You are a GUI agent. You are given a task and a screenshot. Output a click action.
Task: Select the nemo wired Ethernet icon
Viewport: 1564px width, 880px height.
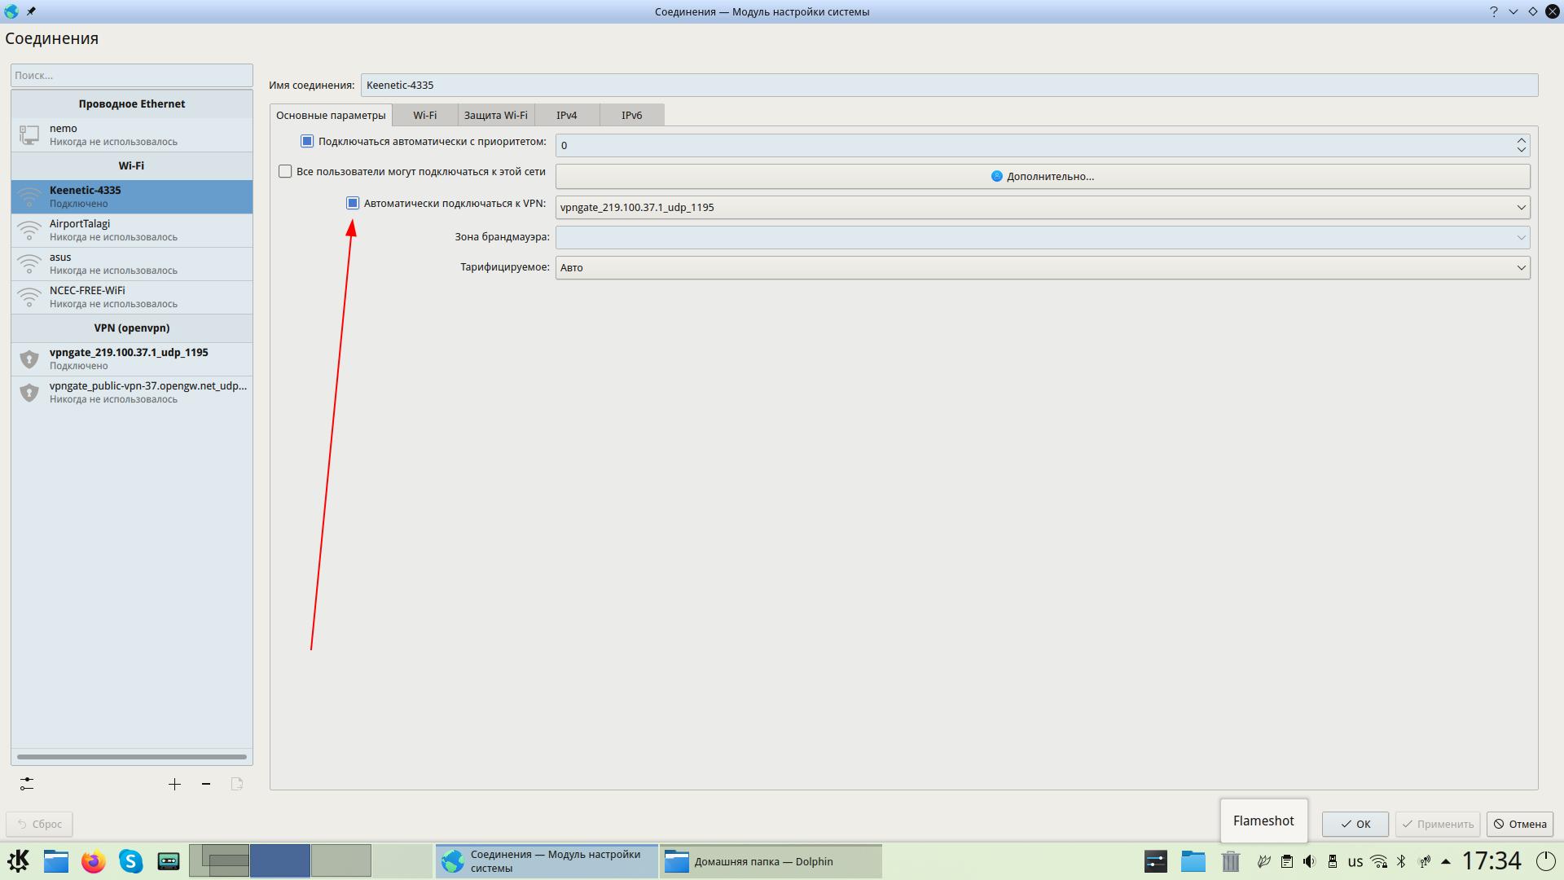point(29,134)
